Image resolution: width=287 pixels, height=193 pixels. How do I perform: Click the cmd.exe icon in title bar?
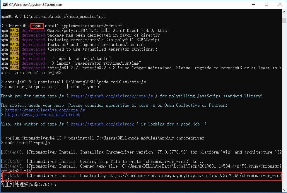pyautogui.click(x=5, y=4)
